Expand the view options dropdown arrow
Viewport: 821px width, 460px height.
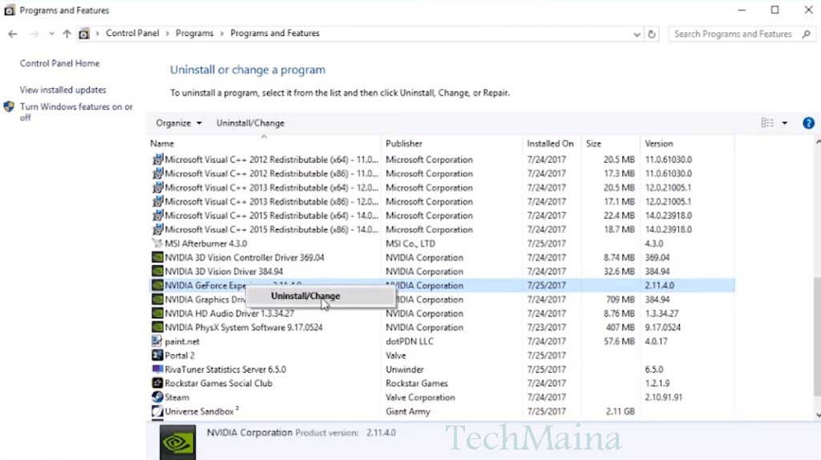784,123
